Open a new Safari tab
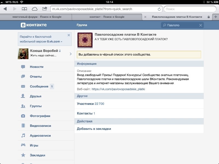 (216, 17)
